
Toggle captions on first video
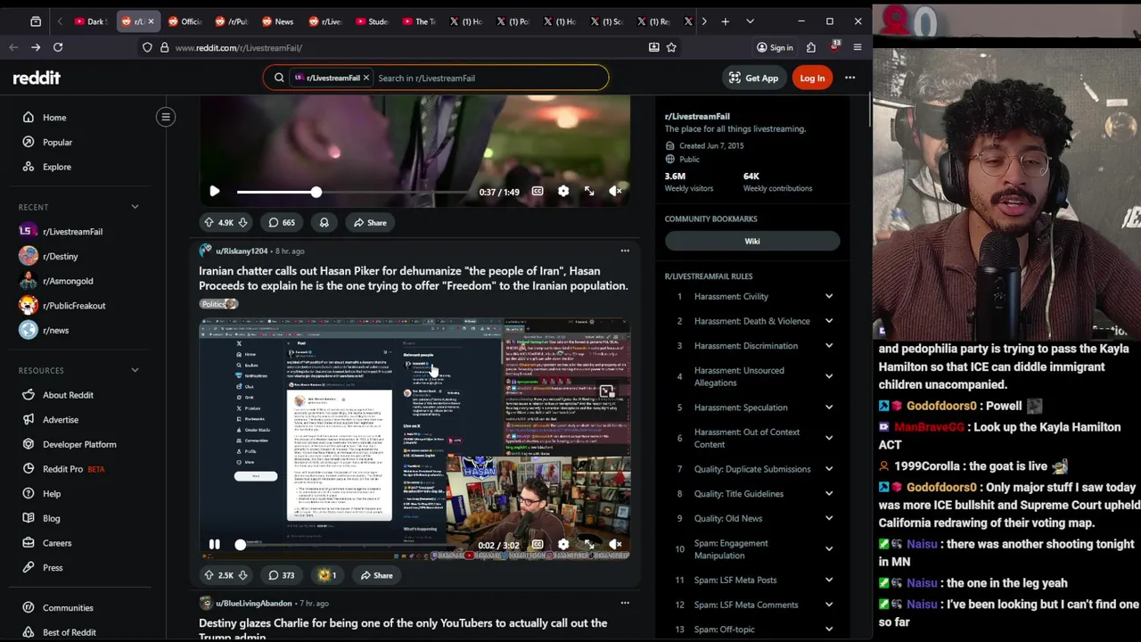(538, 191)
